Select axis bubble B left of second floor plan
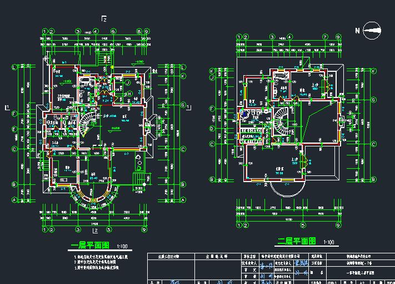 point(212,179)
